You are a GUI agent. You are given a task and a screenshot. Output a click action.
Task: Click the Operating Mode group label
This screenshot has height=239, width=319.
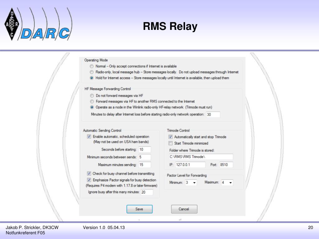(96, 60)
